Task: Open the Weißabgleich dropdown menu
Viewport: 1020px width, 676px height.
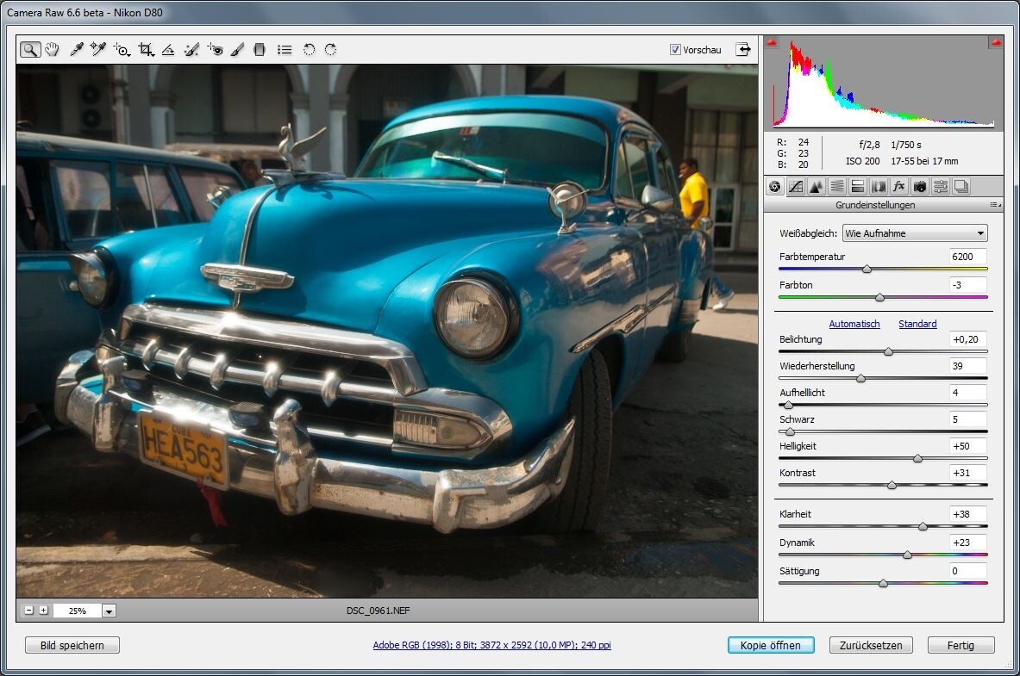Action: click(x=914, y=233)
